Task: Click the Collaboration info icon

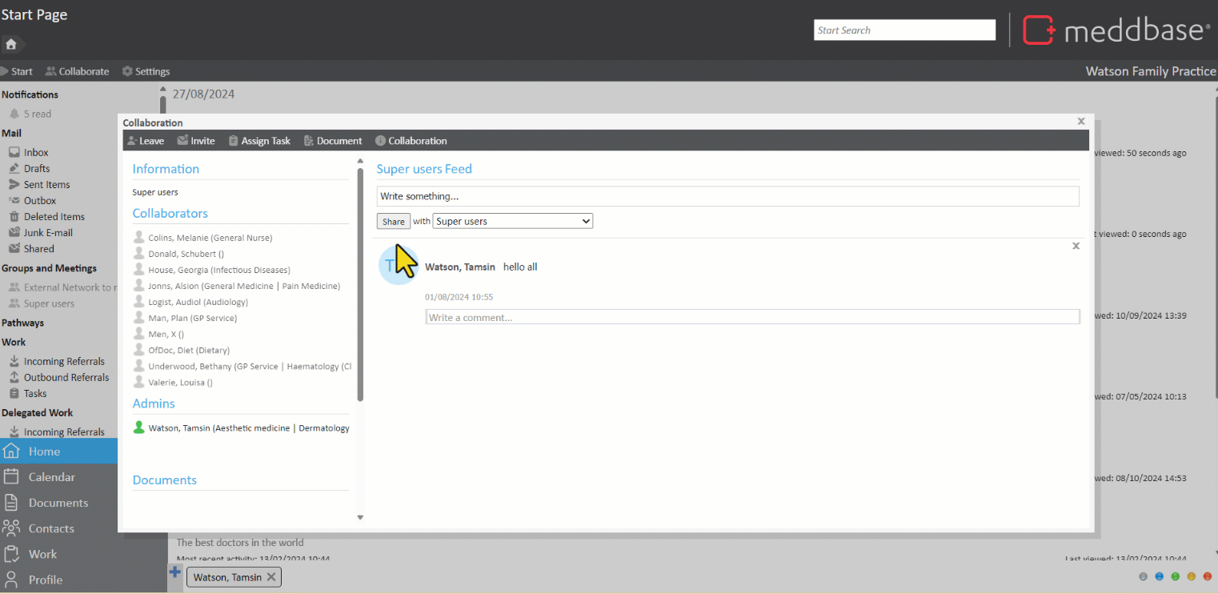Action: 381,141
